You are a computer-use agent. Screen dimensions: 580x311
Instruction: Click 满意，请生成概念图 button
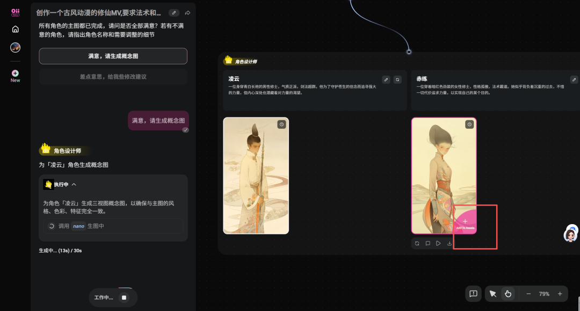click(x=113, y=56)
